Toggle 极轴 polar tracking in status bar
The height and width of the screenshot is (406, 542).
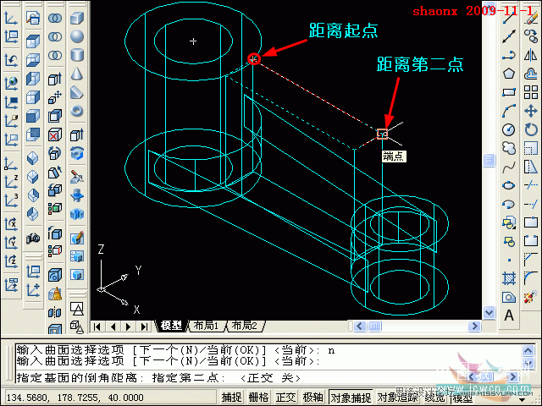coord(312,398)
